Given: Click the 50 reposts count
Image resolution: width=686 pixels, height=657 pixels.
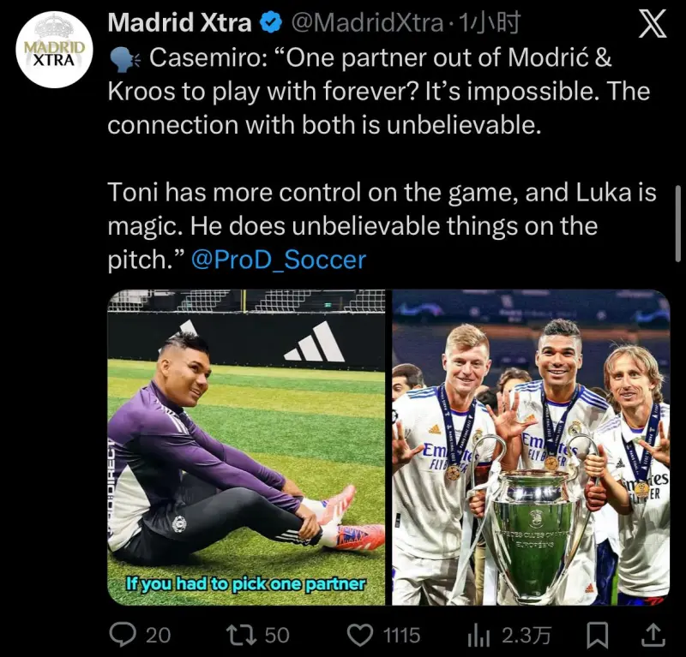Looking at the screenshot, I should pos(276,636).
